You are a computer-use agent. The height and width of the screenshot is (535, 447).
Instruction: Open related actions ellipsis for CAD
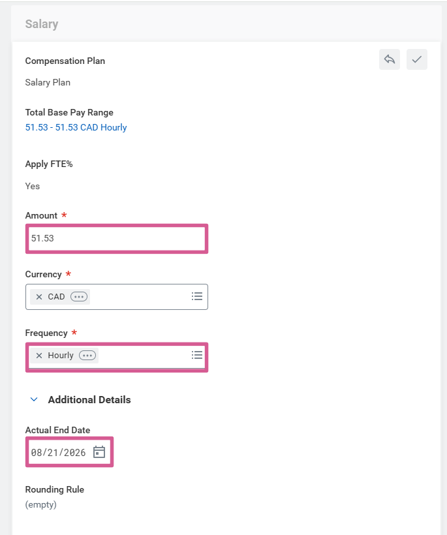coord(79,297)
